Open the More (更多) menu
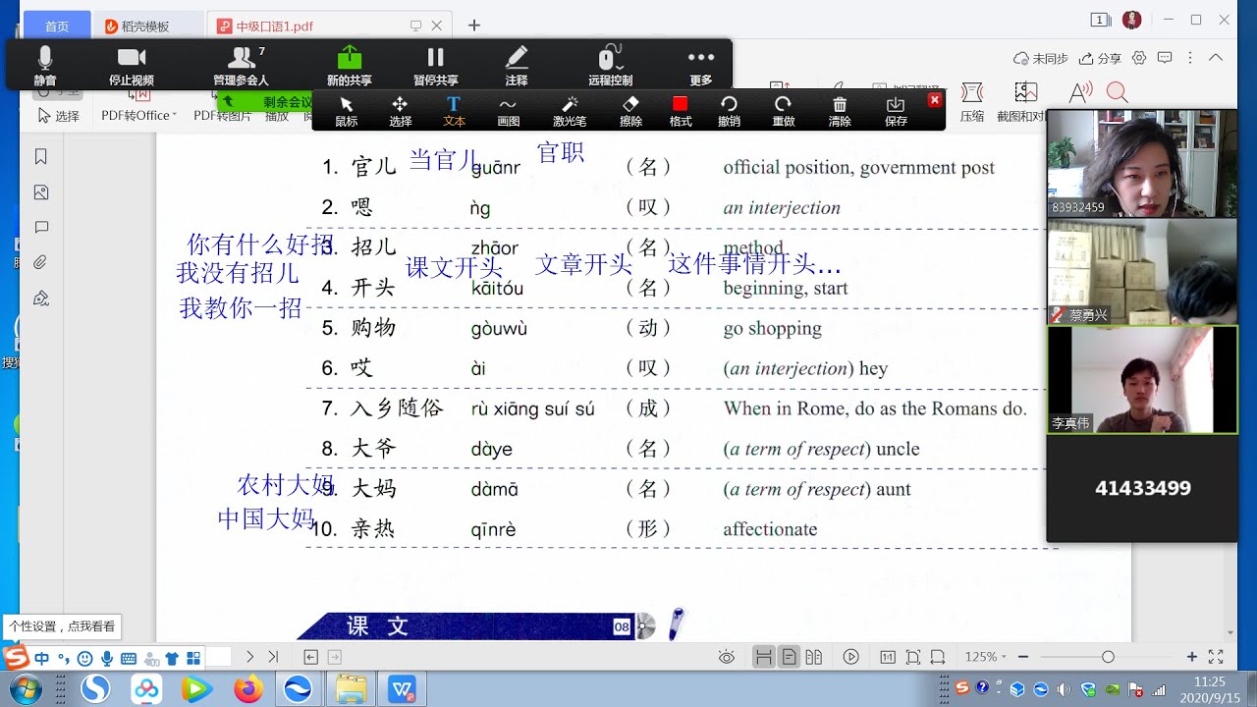Screen dimensions: 1257x707 pos(701,65)
